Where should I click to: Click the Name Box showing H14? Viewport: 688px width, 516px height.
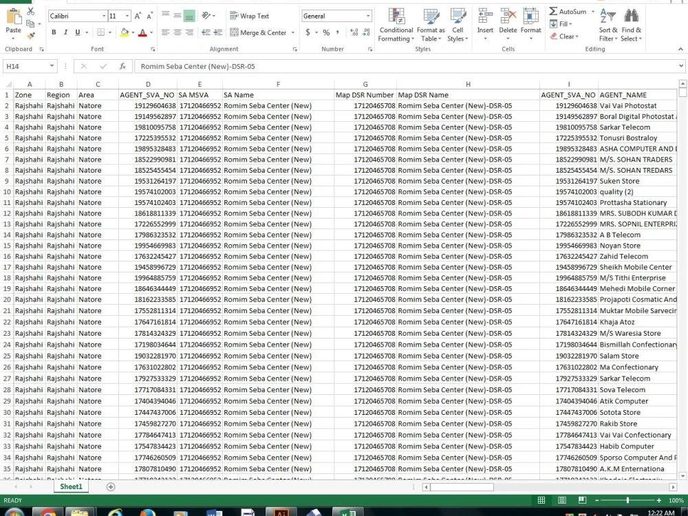tap(30, 66)
